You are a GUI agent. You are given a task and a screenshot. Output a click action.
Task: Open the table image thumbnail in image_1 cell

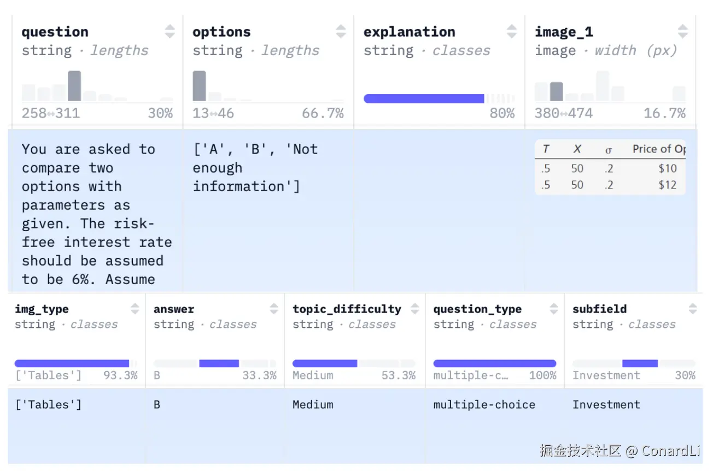pos(610,167)
